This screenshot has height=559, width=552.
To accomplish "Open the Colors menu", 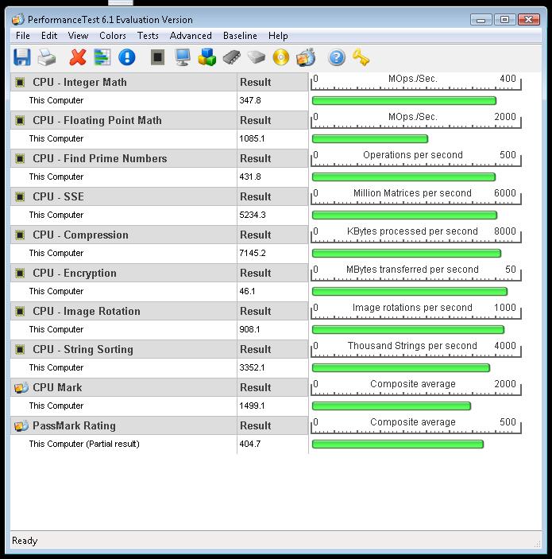I will (113, 36).
